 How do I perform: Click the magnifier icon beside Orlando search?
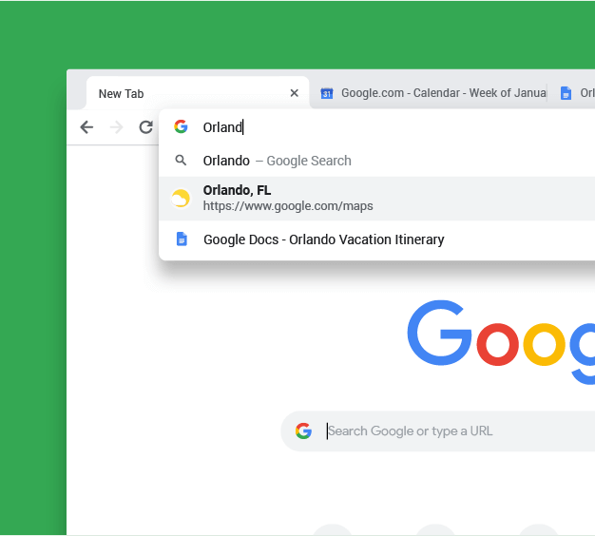(181, 160)
